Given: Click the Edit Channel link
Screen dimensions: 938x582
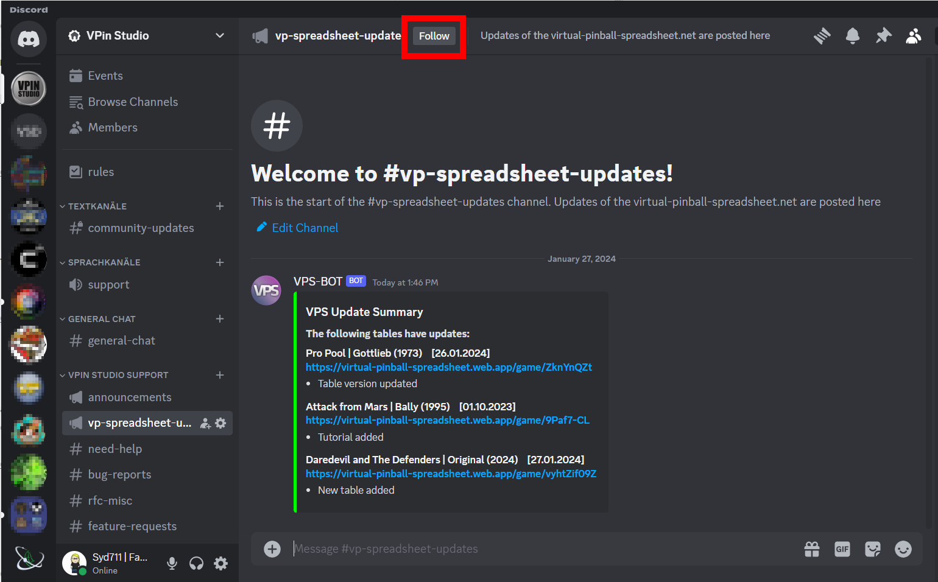Looking at the screenshot, I should tap(297, 228).
